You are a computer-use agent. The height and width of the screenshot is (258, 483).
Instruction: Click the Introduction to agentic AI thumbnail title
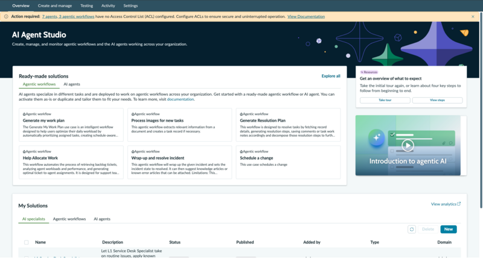coord(408,161)
